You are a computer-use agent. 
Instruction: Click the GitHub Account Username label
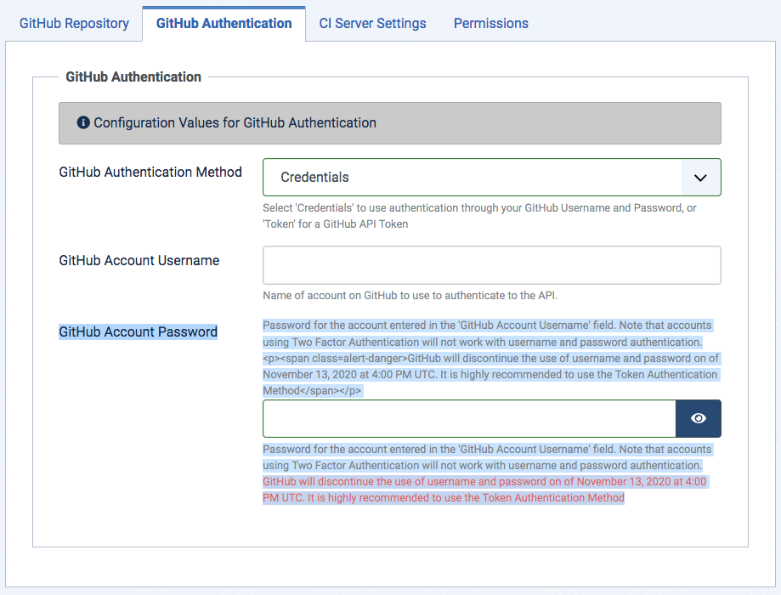(139, 261)
